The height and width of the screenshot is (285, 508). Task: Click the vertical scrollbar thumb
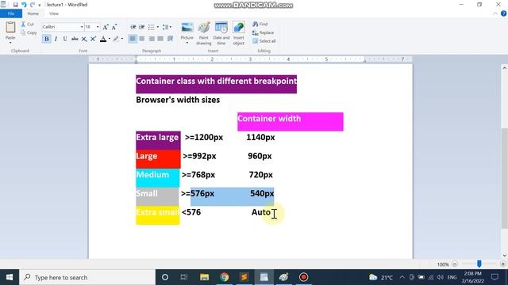coord(505,177)
